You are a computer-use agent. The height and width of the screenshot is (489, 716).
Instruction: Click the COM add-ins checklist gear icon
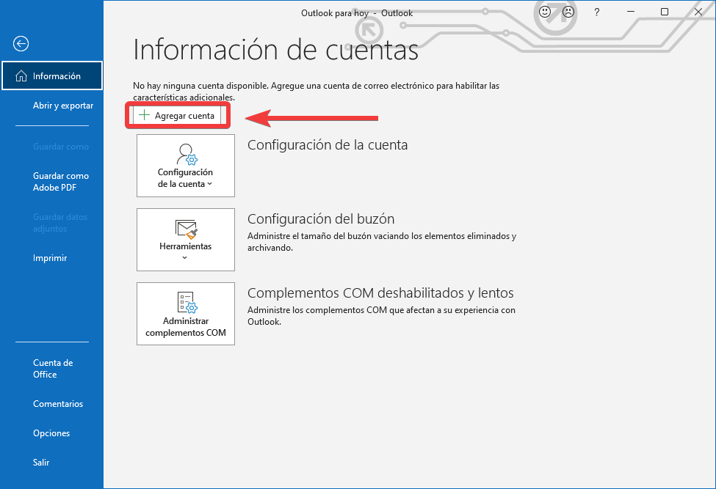click(185, 303)
